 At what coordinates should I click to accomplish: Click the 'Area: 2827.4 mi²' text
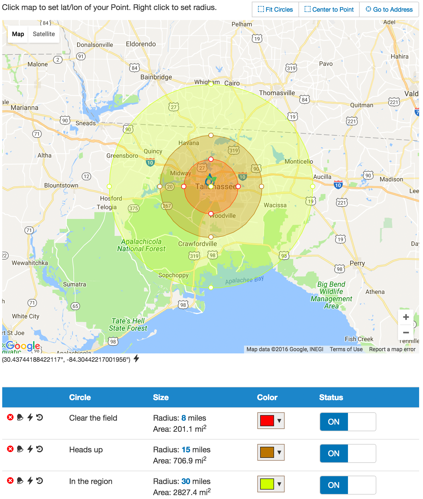182,492
